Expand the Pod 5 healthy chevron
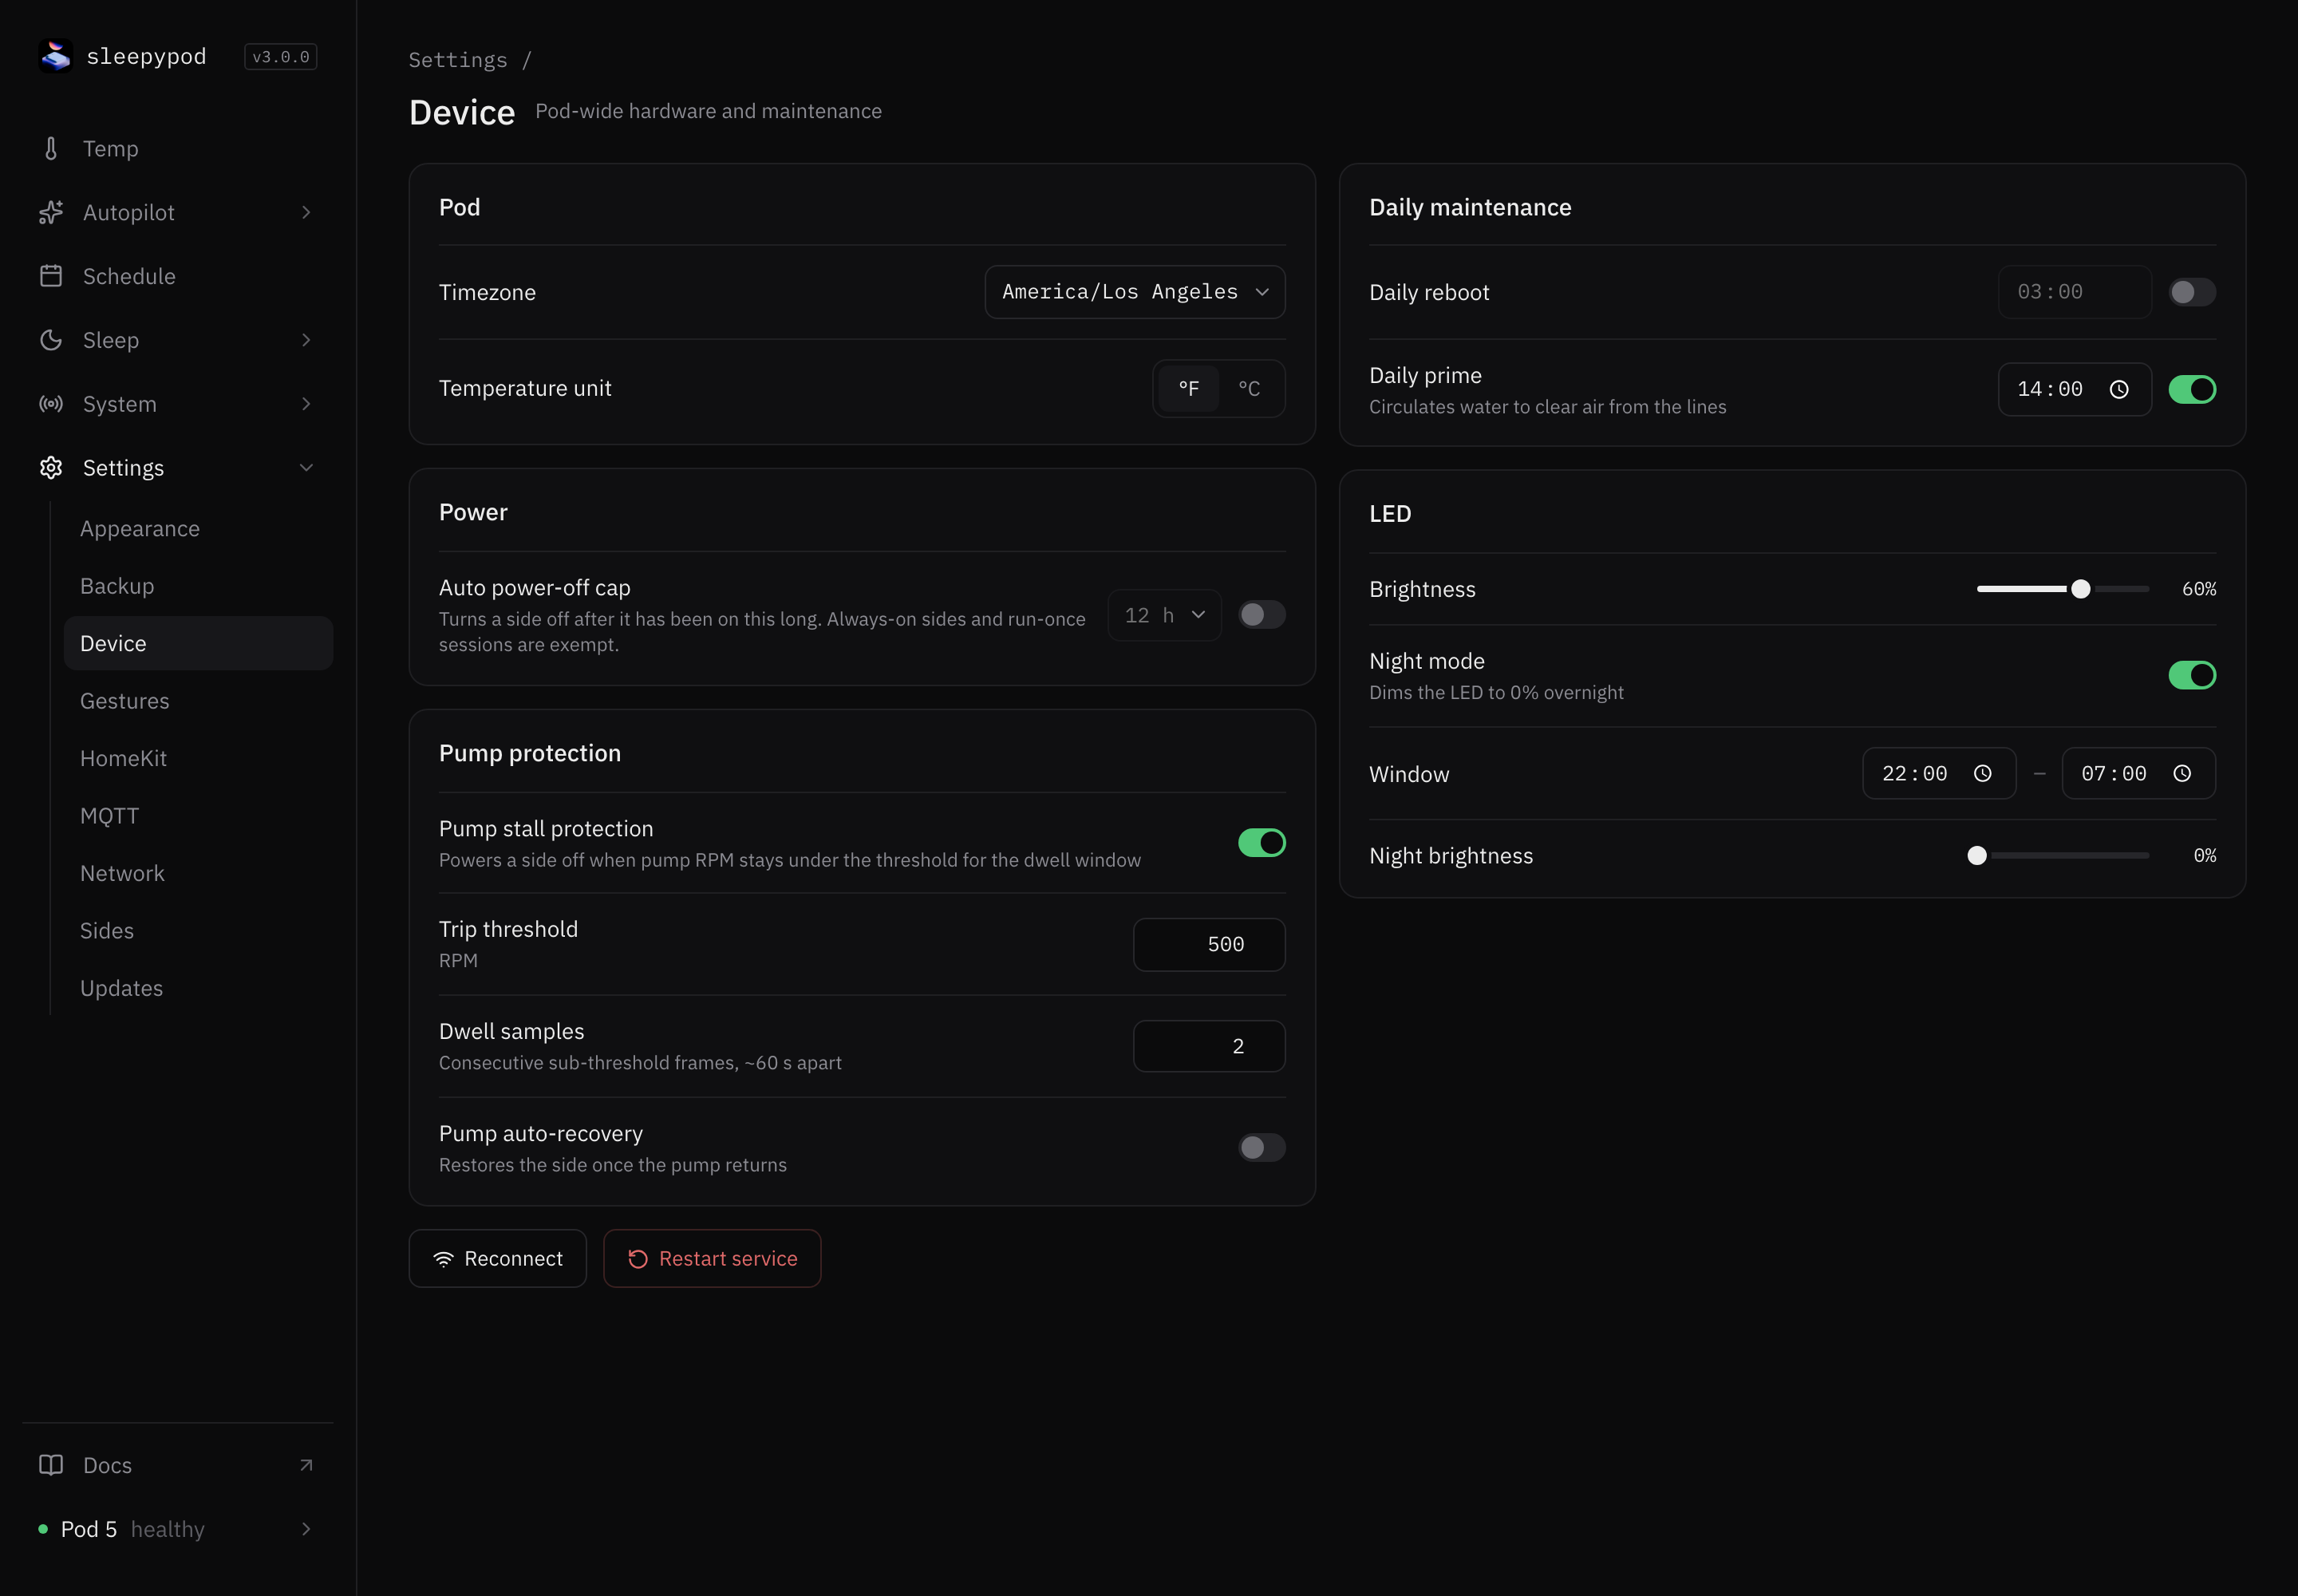2298x1596 pixels. click(306, 1529)
